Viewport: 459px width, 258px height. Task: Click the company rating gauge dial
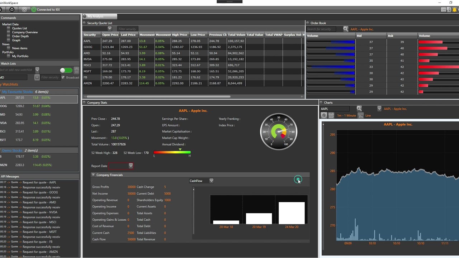pos(279,132)
